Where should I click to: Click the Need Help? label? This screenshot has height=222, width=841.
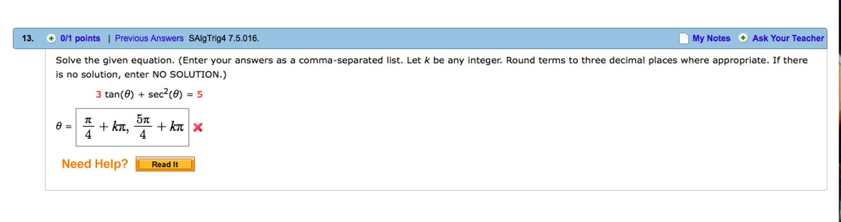95,164
